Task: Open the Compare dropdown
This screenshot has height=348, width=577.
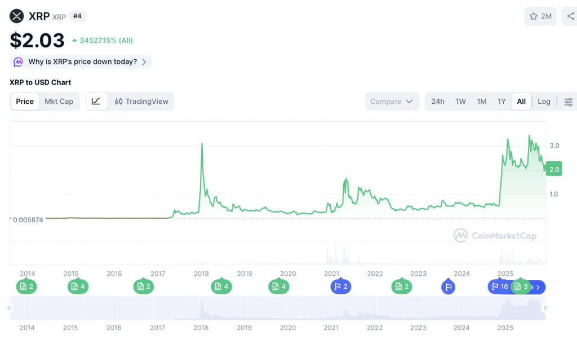Action: pyautogui.click(x=392, y=101)
